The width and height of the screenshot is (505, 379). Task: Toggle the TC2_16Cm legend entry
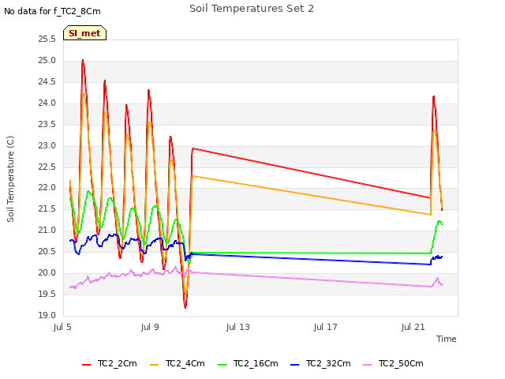248,363
